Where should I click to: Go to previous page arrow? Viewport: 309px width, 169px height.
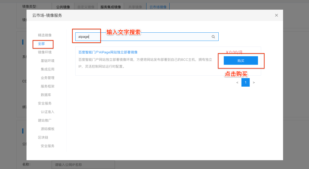pos(237,82)
